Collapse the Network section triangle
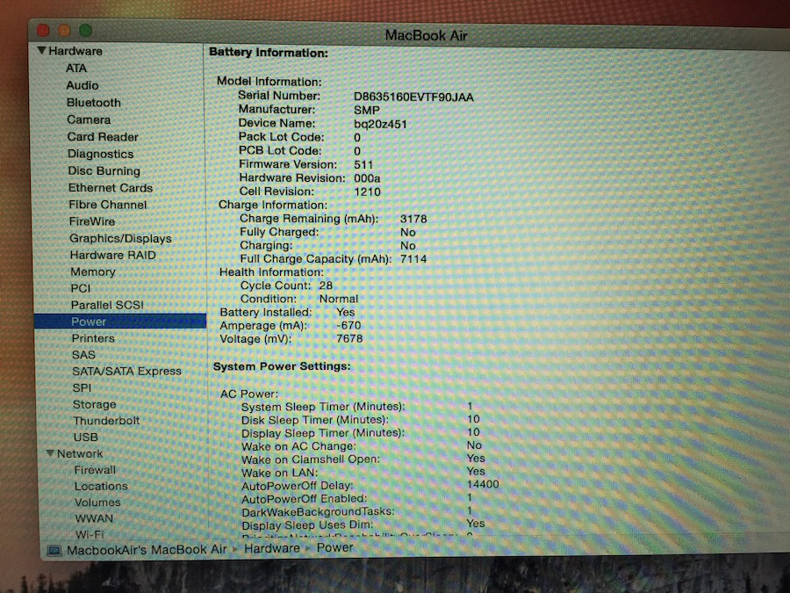 tap(50, 453)
